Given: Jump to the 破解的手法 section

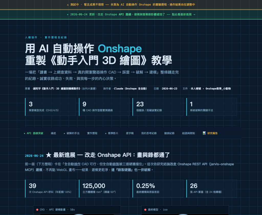Looking at the screenshot, I should pos(72,133).
